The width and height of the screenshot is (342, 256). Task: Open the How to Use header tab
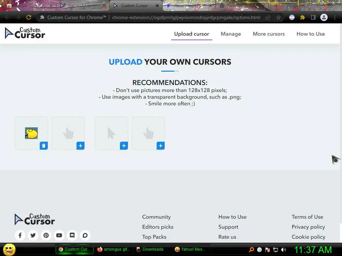tap(311, 34)
